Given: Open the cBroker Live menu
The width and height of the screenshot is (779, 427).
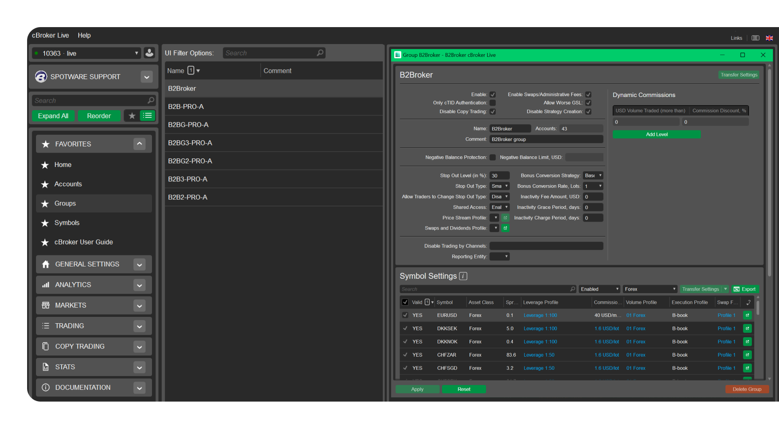Looking at the screenshot, I should point(50,36).
